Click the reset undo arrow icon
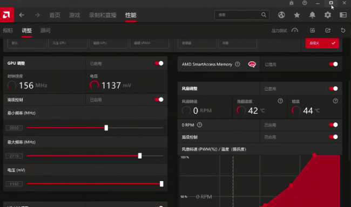This screenshot has height=207, width=351. 343,30
